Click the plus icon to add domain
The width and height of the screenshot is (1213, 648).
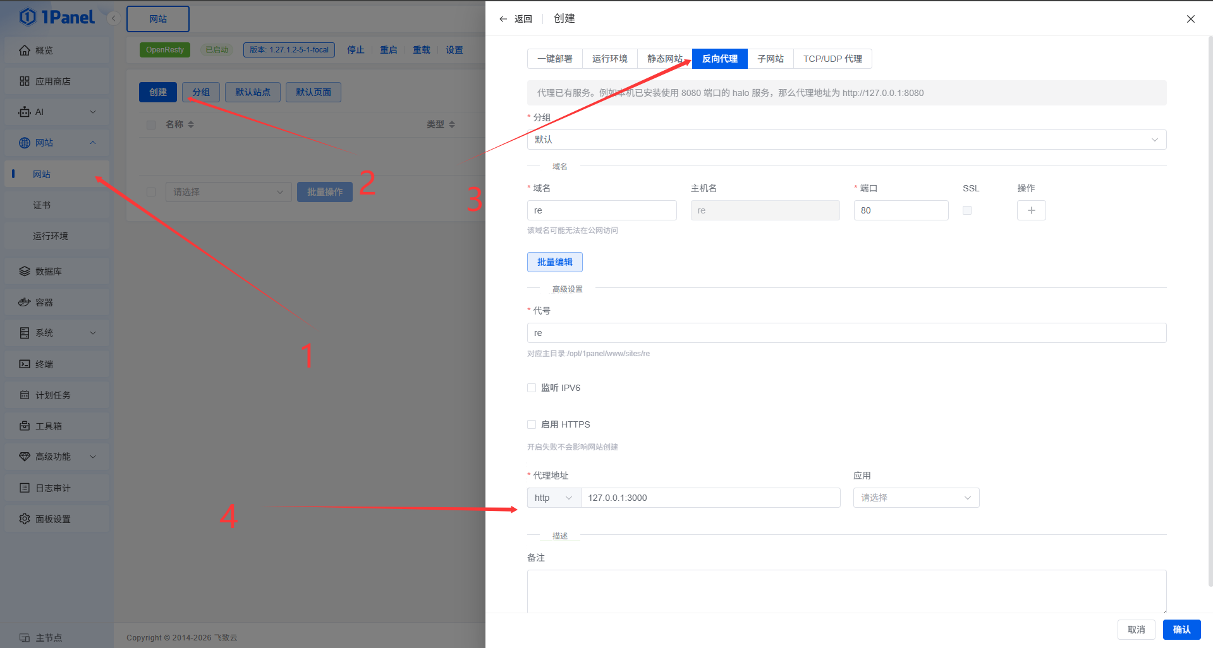coord(1031,210)
